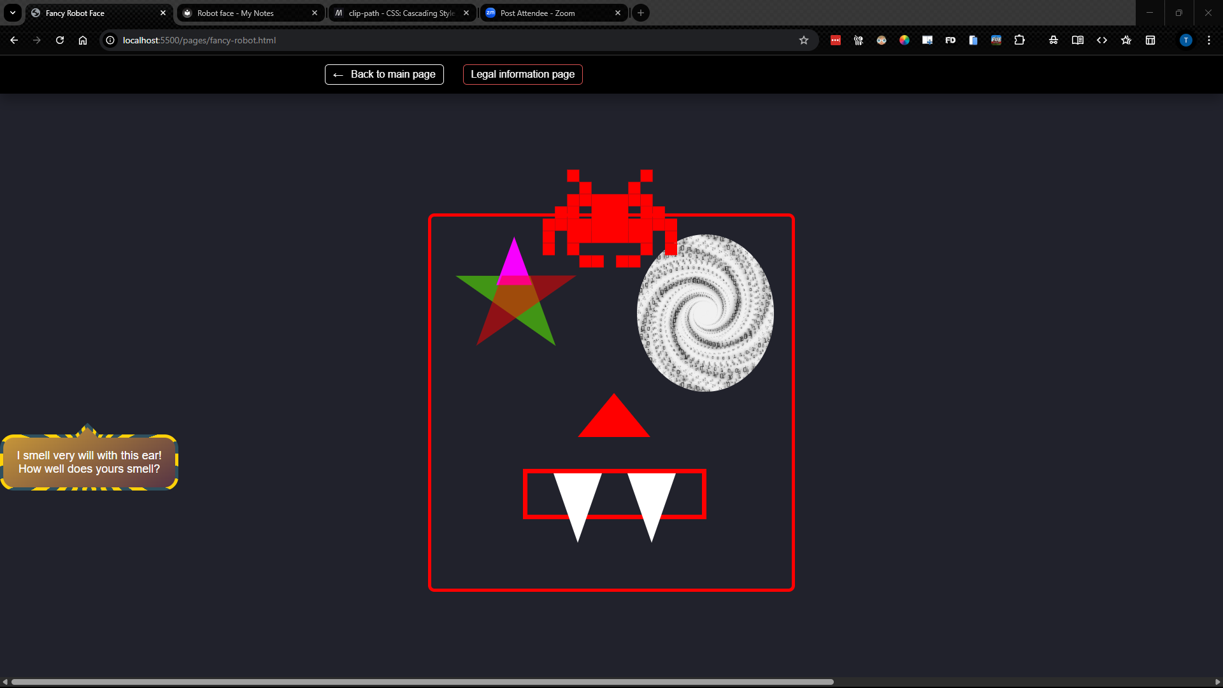The width and height of the screenshot is (1223, 688).
Task: Click the crossed utensils extension icon
Action: 859,40
